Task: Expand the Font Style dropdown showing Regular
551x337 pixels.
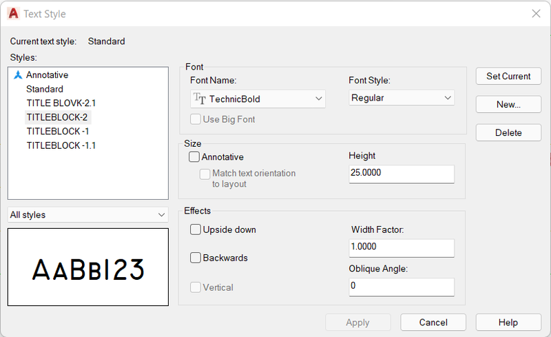Action: tap(402, 98)
